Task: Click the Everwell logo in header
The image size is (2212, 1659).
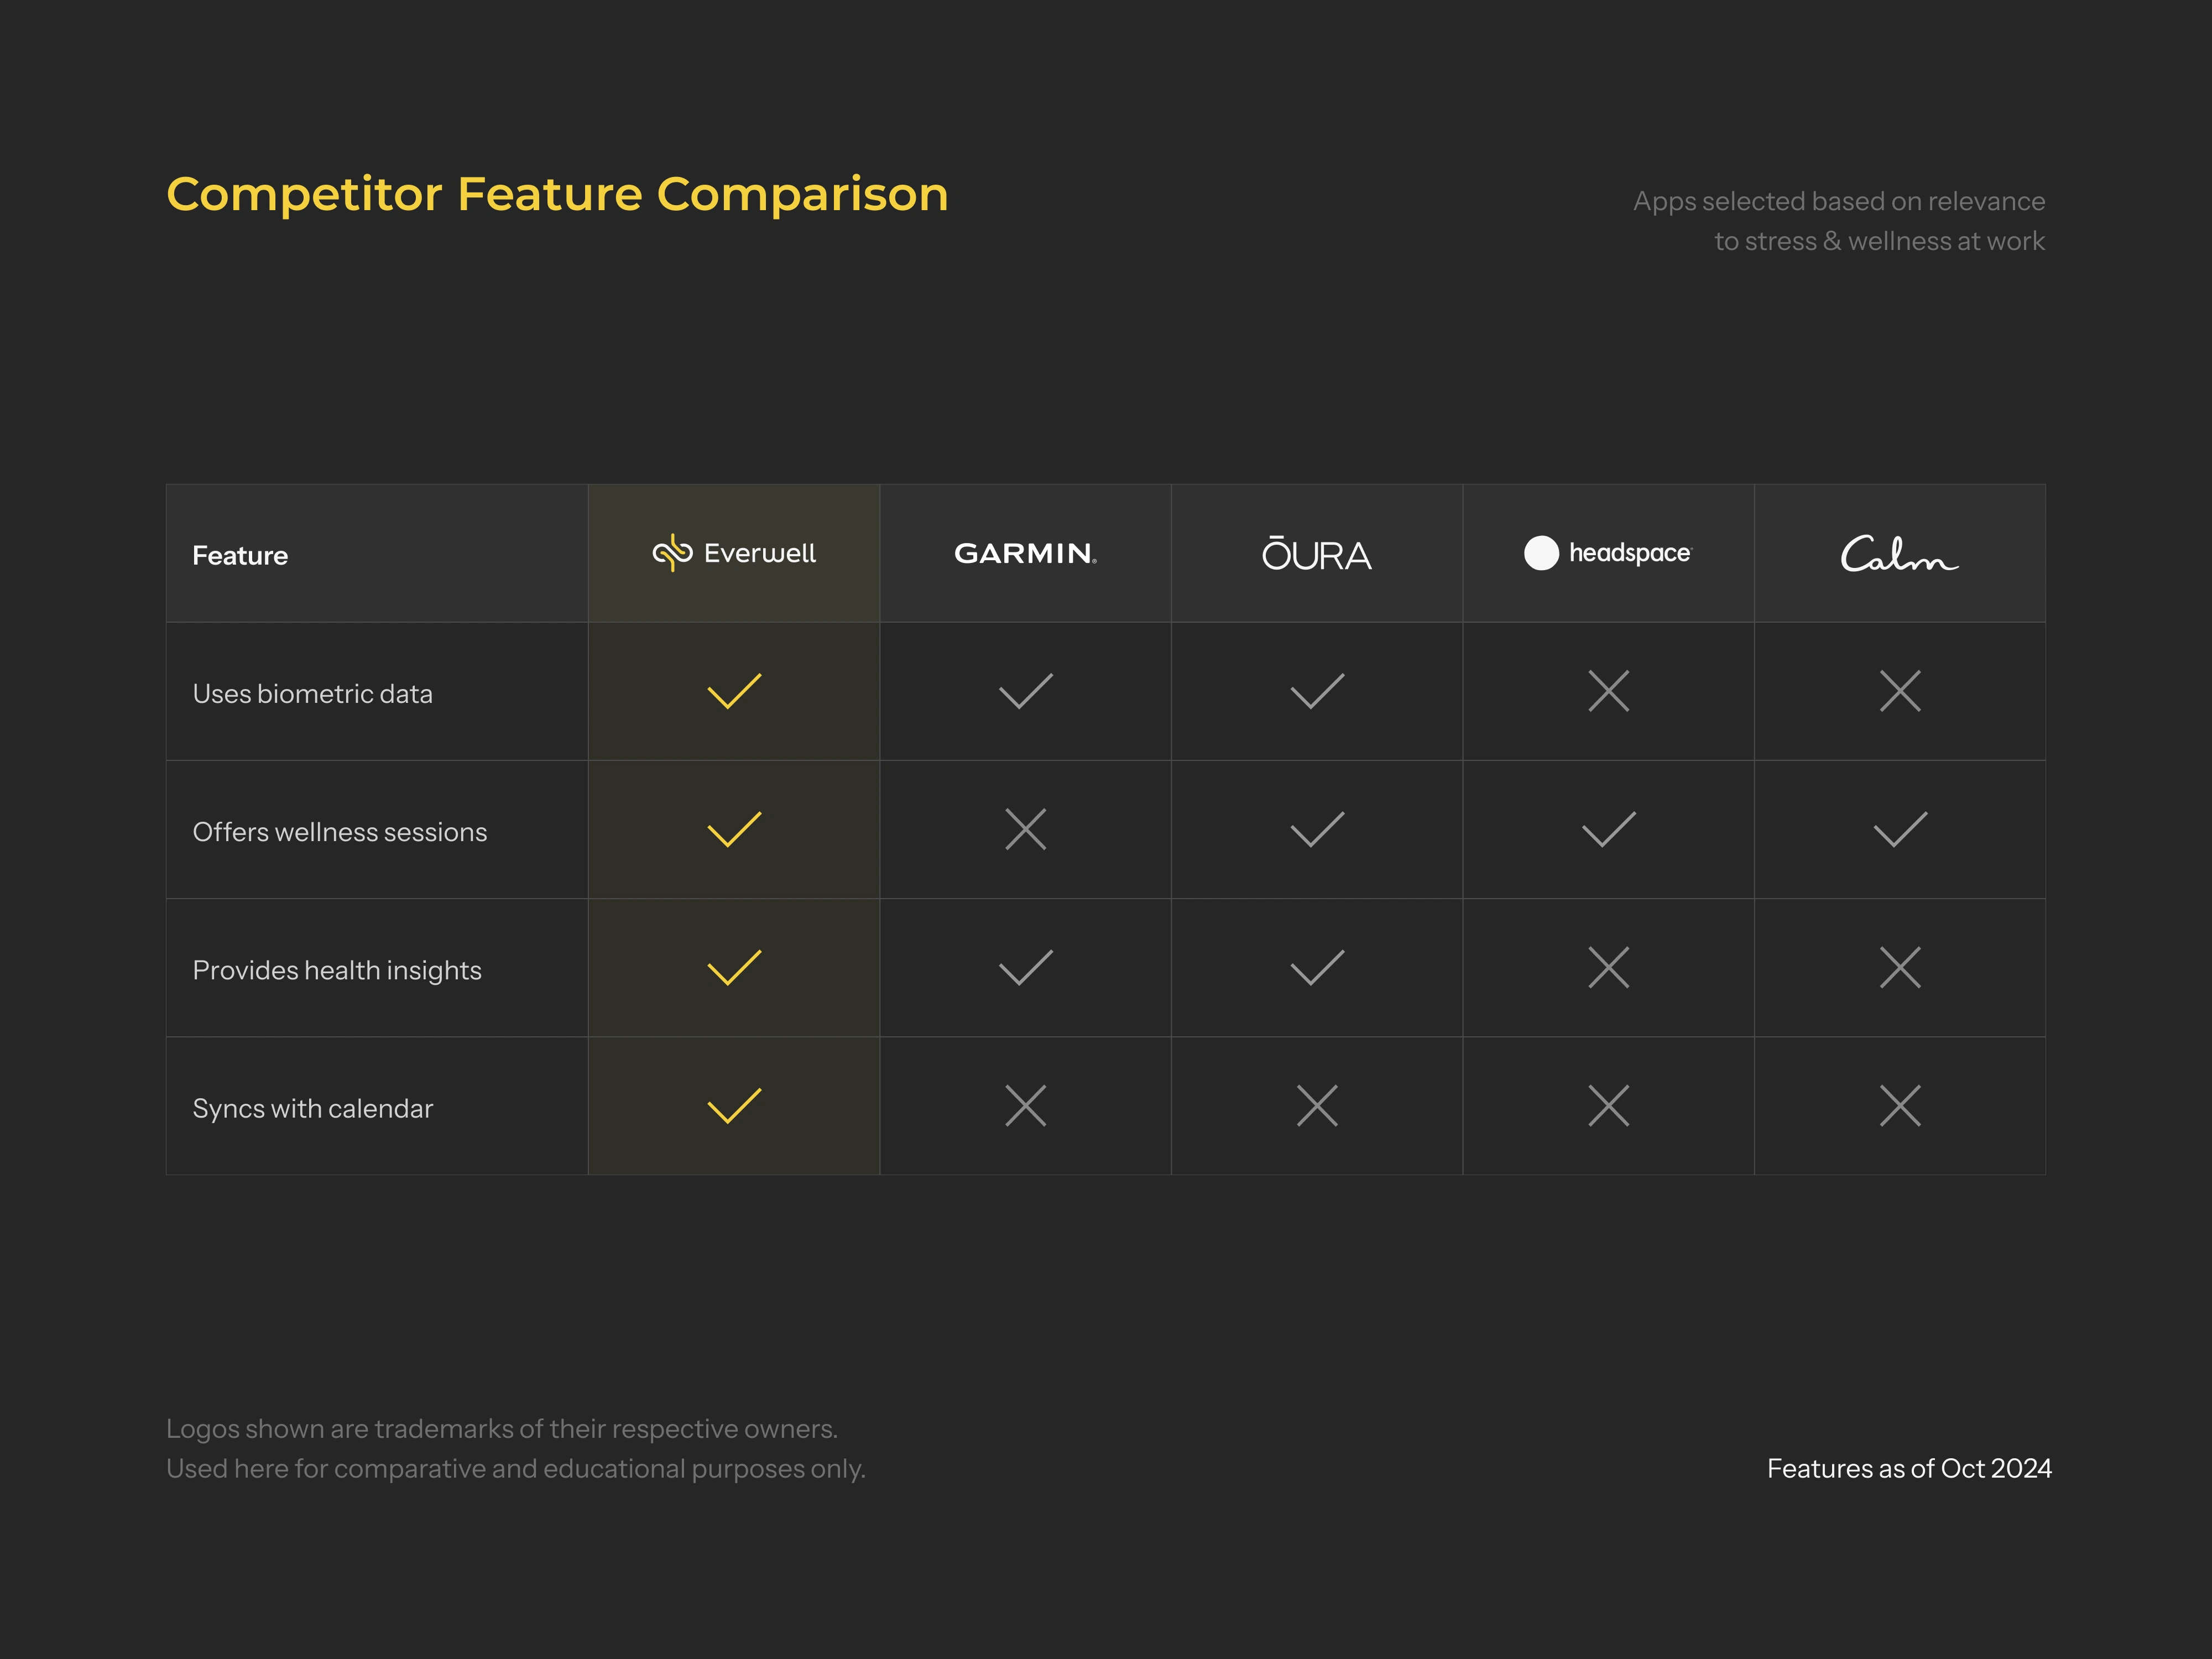Action: pos(734,553)
